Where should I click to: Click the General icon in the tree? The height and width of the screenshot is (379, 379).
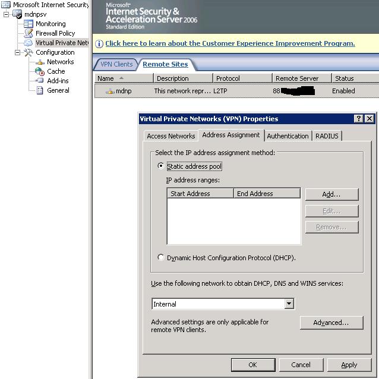(40, 90)
